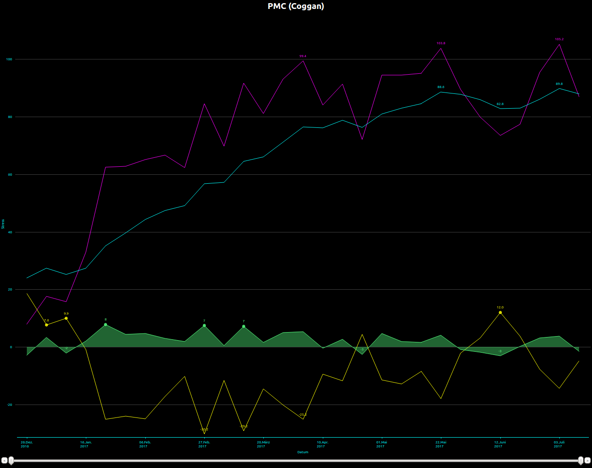Click the date label 03.Juli 2017
Image resolution: width=592 pixels, height=468 pixels.
click(x=559, y=444)
